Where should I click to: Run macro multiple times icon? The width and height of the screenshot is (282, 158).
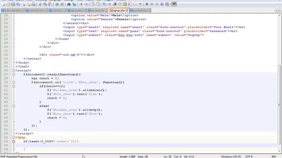point(162,4)
